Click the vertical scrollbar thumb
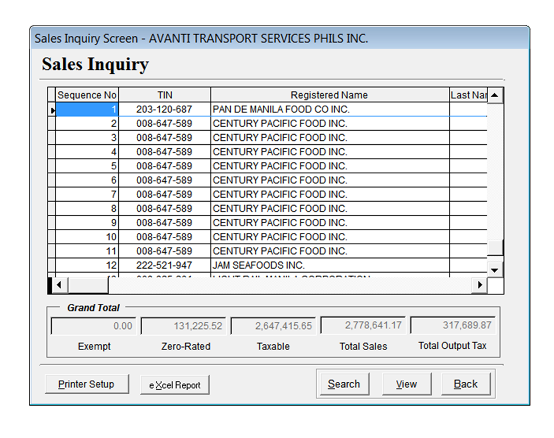The image size is (554, 438). 495,247
